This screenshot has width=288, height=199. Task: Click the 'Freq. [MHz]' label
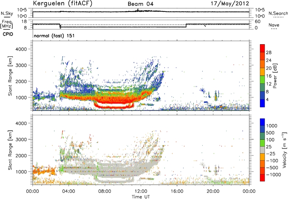6,24
